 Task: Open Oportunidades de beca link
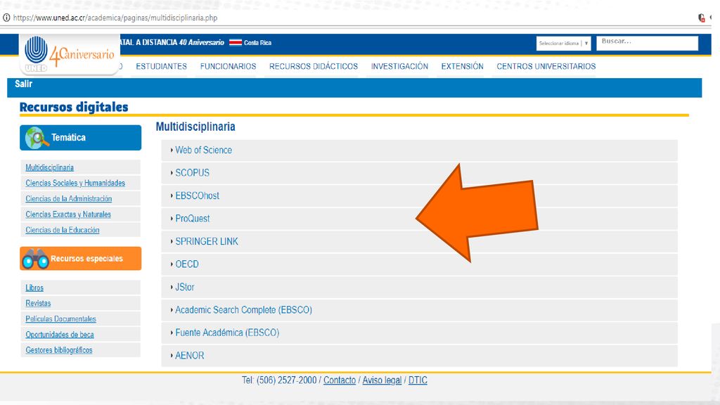coord(60,335)
